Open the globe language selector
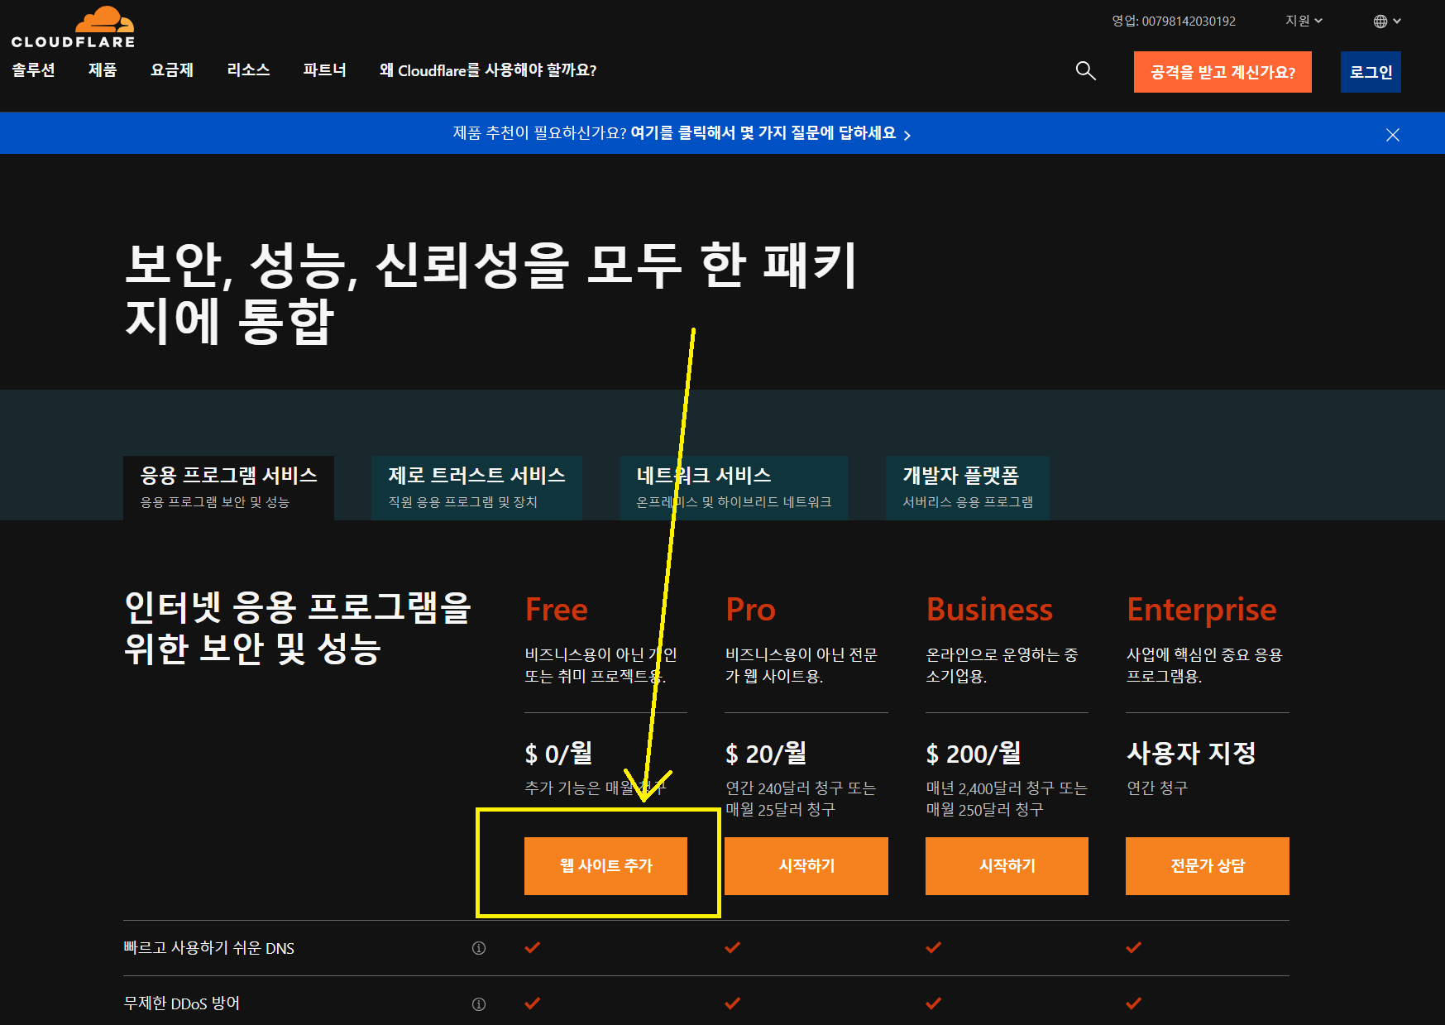The image size is (1445, 1025). coord(1387,22)
